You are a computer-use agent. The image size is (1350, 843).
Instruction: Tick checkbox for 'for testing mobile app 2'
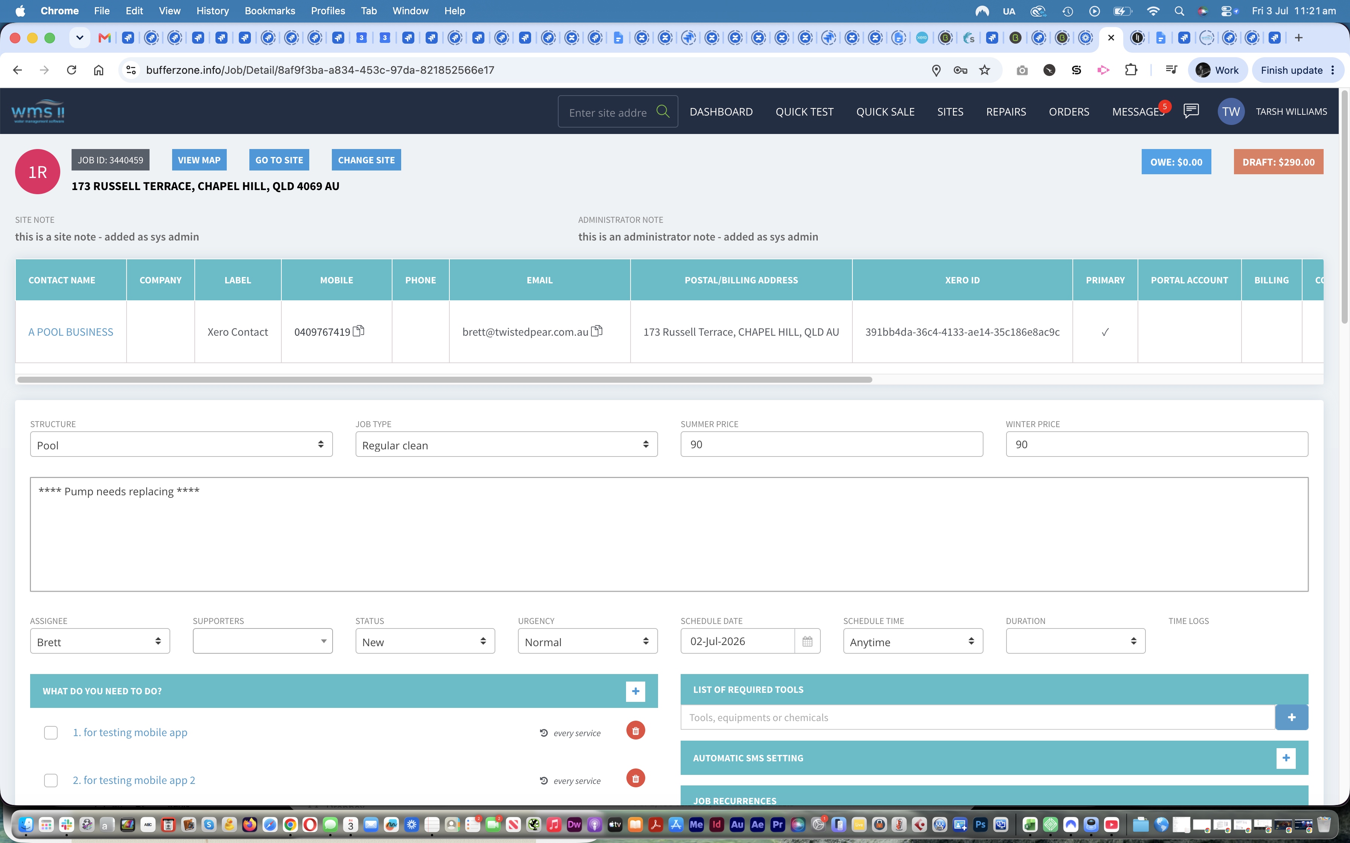tap(51, 781)
